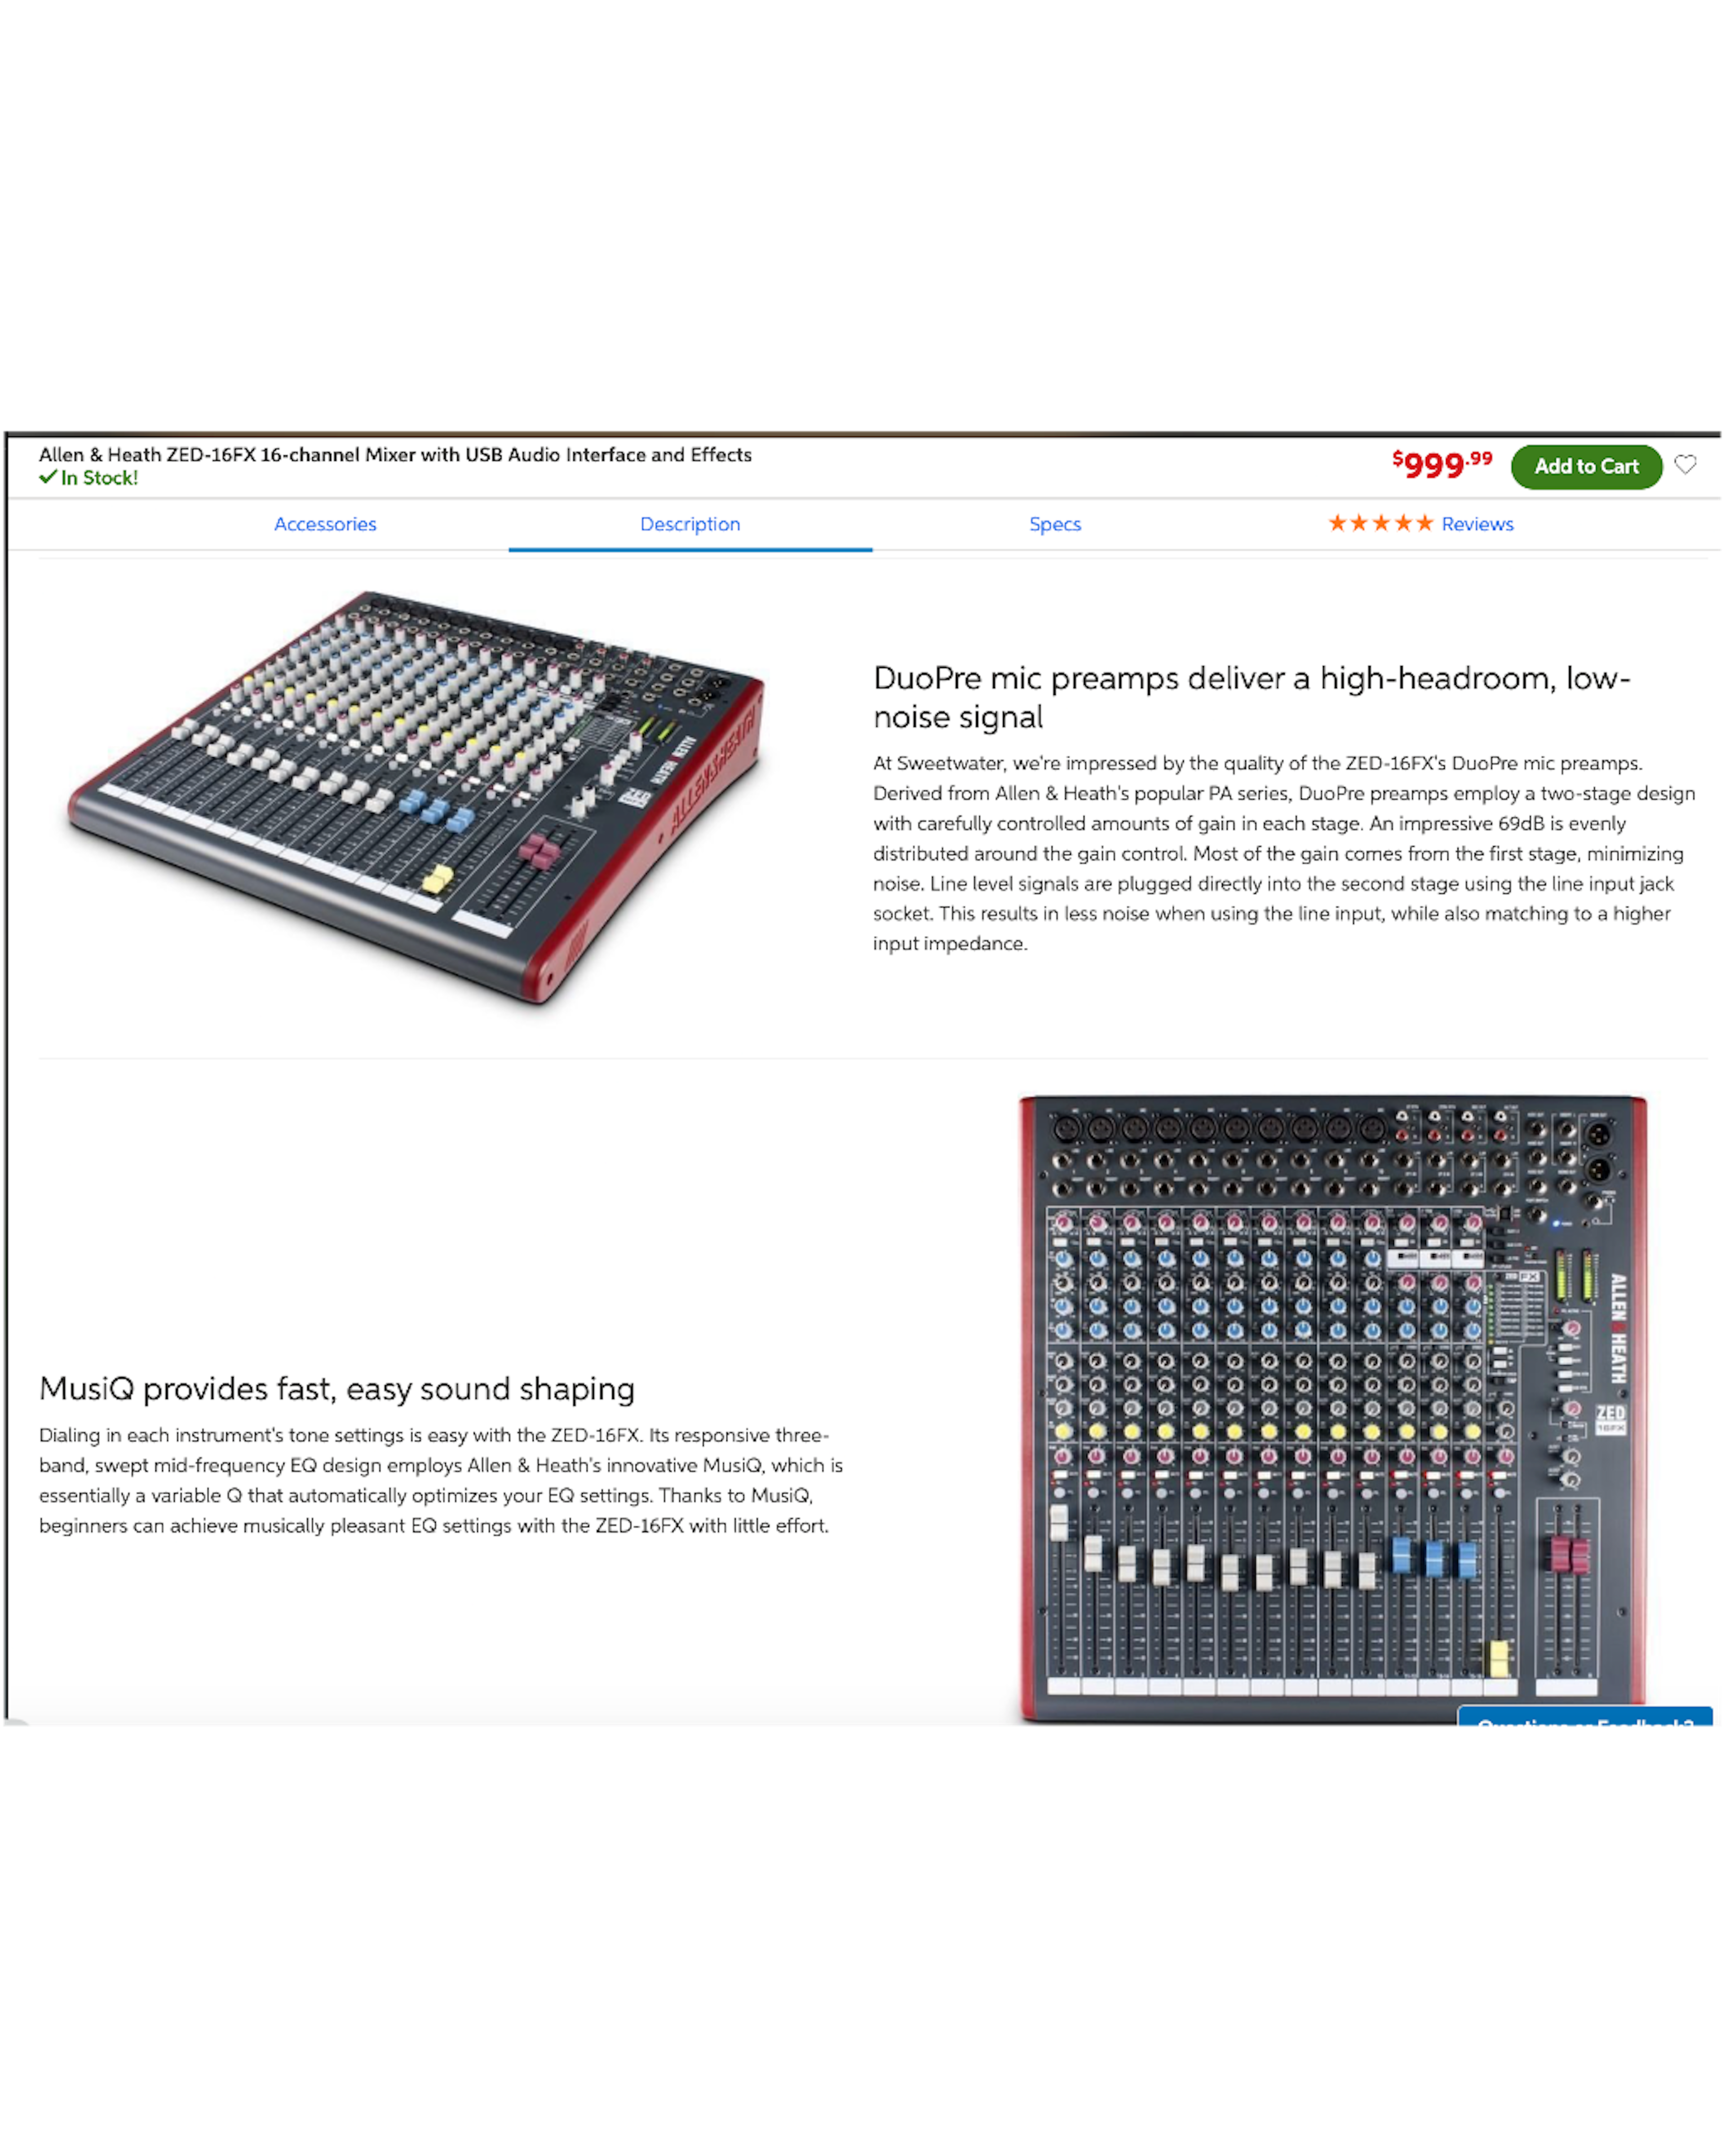This screenshot has width=1725, height=2156.
Task: Open the Accessories tab
Action: click(325, 524)
